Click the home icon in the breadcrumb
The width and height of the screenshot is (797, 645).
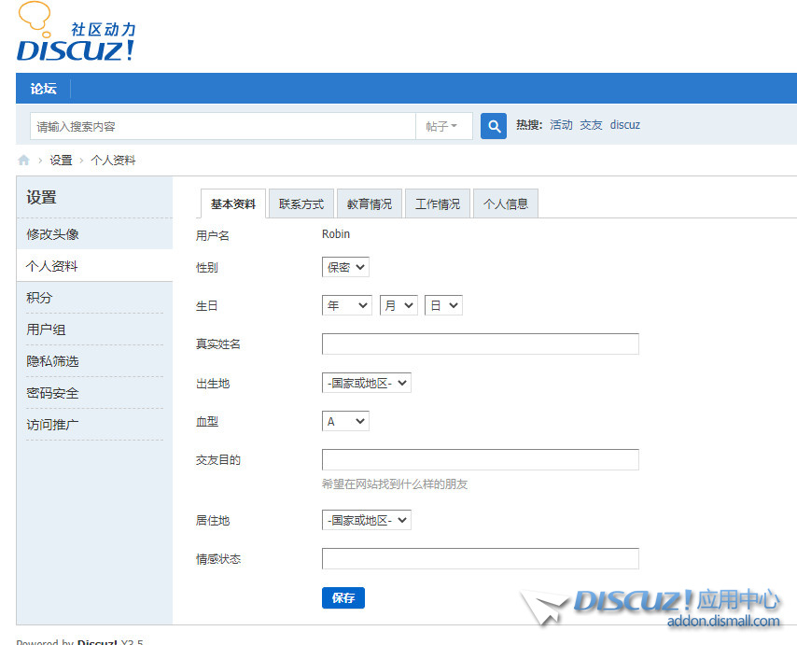click(x=22, y=160)
